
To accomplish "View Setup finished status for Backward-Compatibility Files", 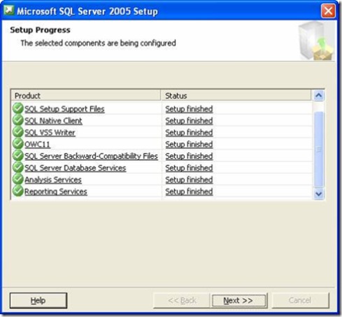I will 189,156.
